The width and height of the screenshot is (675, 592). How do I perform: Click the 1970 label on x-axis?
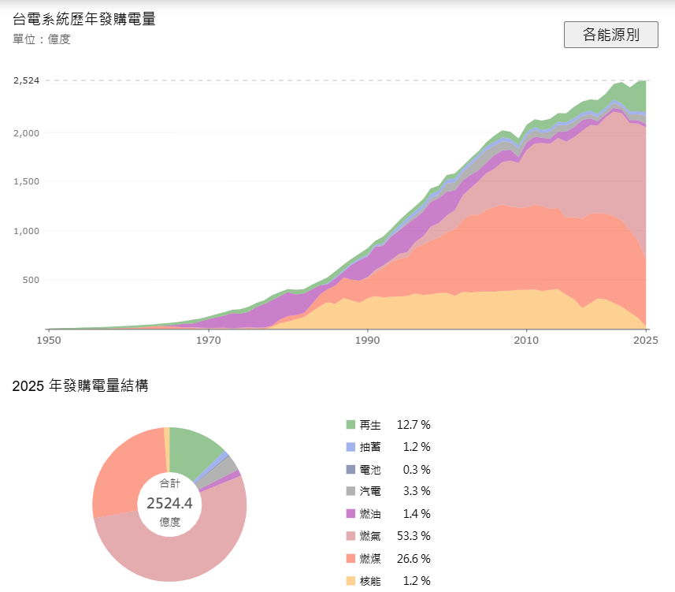(x=209, y=341)
